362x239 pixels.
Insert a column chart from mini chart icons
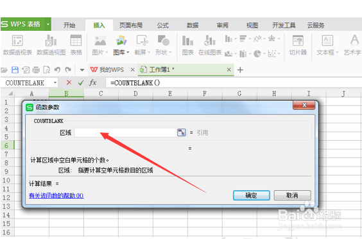tap(228, 39)
